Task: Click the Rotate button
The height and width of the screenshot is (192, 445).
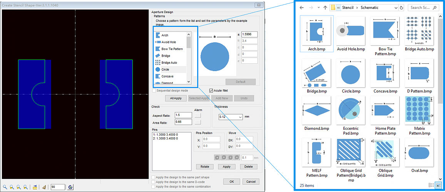Action: [205, 167]
